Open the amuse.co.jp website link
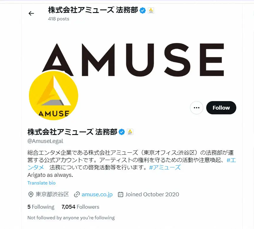This screenshot has width=254, height=229. pos(97,194)
